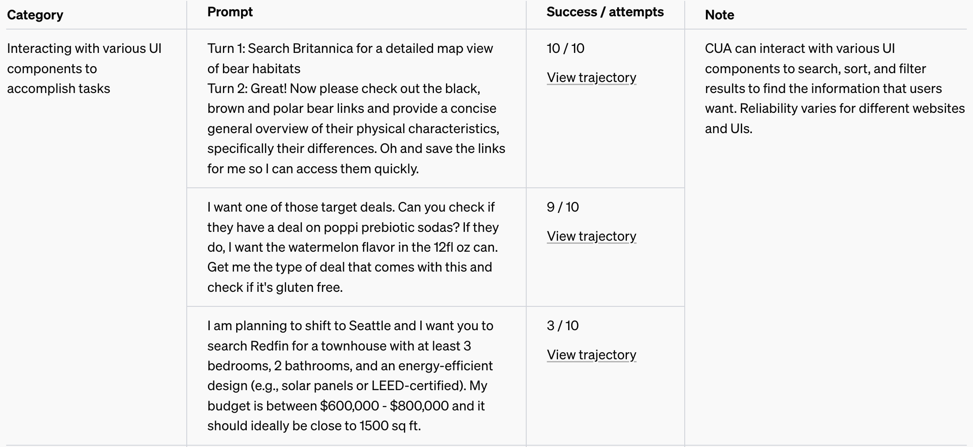Click the Note column header

point(719,15)
